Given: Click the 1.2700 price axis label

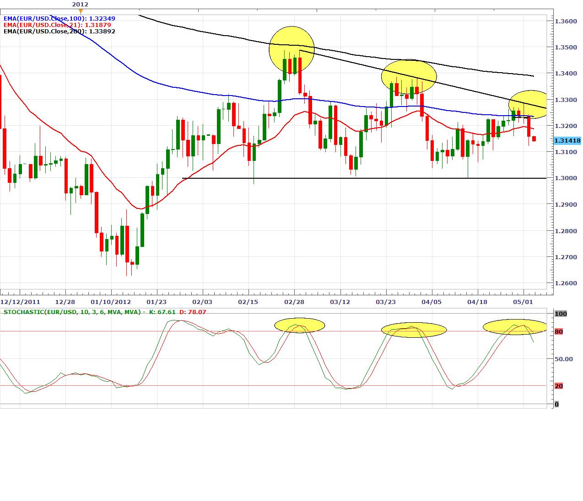Looking at the screenshot, I should point(565,257).
